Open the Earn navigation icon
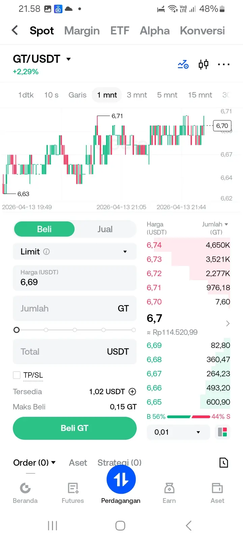The height and width of the screenshot is (540, 243). point(169,488)
